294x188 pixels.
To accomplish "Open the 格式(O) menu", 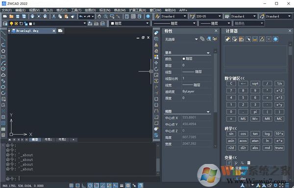I will (x=62, y=10).
